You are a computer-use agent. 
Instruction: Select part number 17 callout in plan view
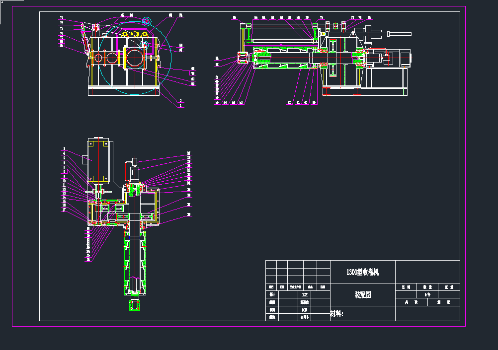point(64,210)
